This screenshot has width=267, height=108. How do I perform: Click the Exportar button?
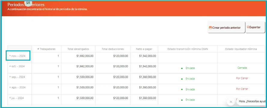255,27
